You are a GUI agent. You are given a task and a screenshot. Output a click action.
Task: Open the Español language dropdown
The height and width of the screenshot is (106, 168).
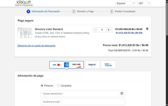click(x=125, y=3)
